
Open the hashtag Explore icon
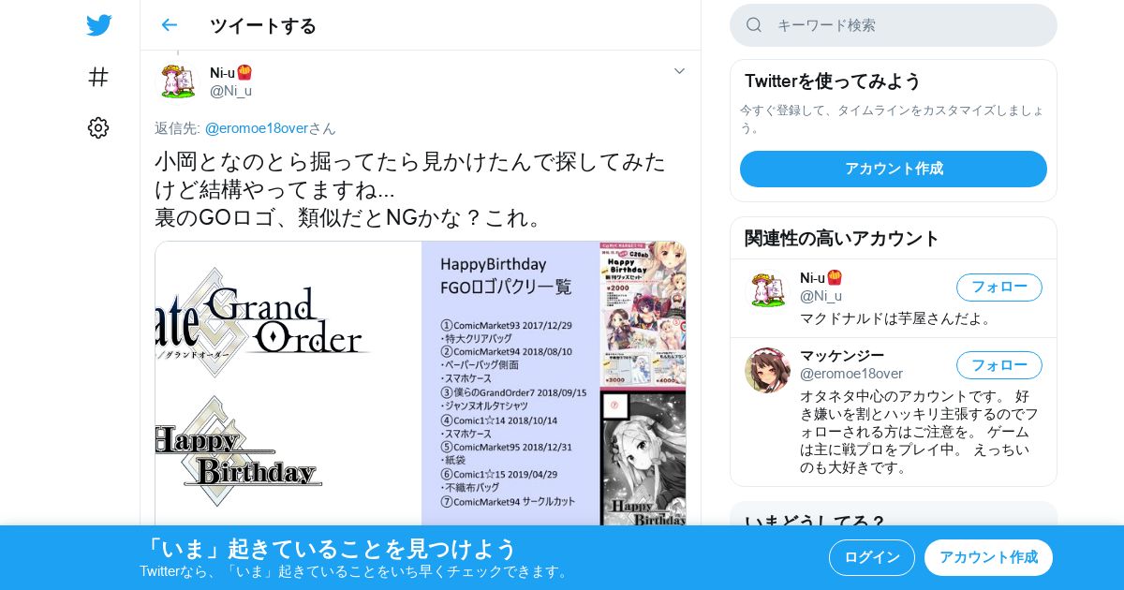click(x=98, y=77)
